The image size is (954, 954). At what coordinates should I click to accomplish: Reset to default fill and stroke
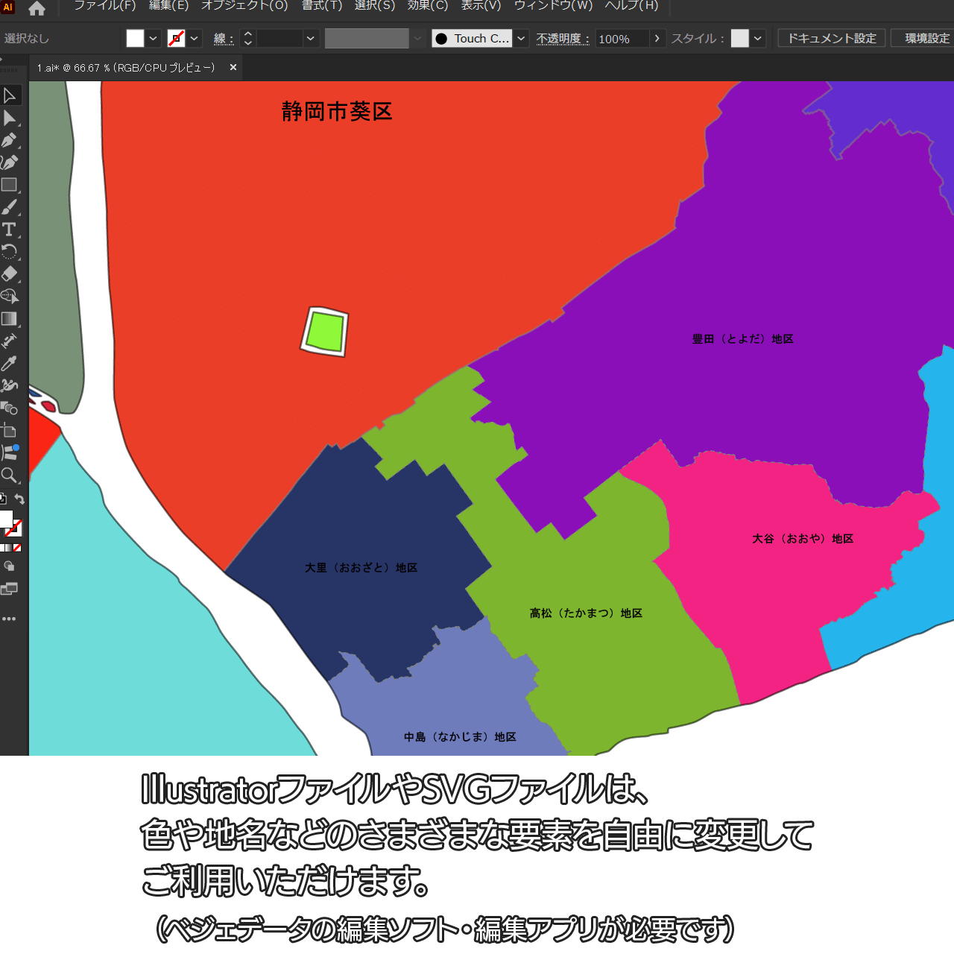point(2,499)
